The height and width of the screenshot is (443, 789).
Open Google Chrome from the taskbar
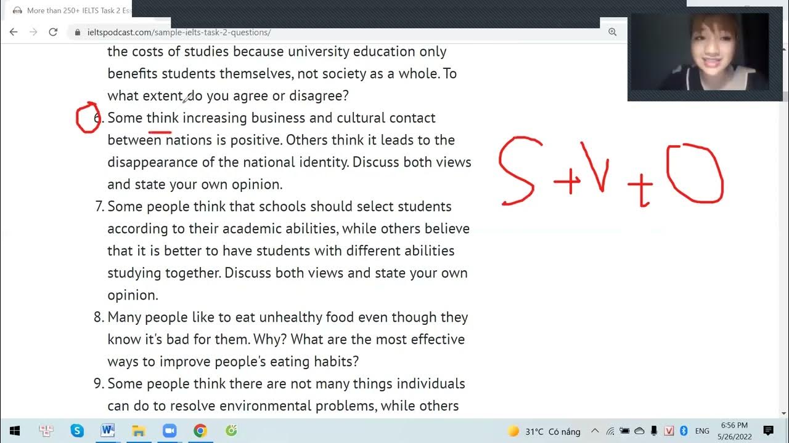coord(200,431)
